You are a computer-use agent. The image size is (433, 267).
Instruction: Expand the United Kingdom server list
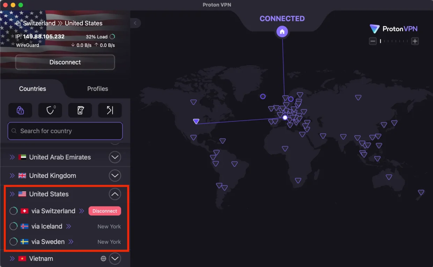[x=115, y=176]
